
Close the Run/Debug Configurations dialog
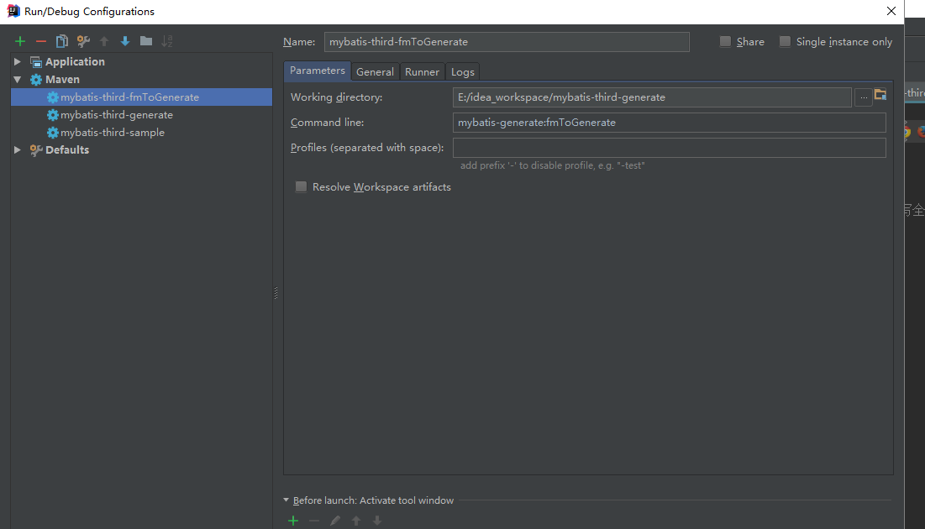click(x=891, y=11)
